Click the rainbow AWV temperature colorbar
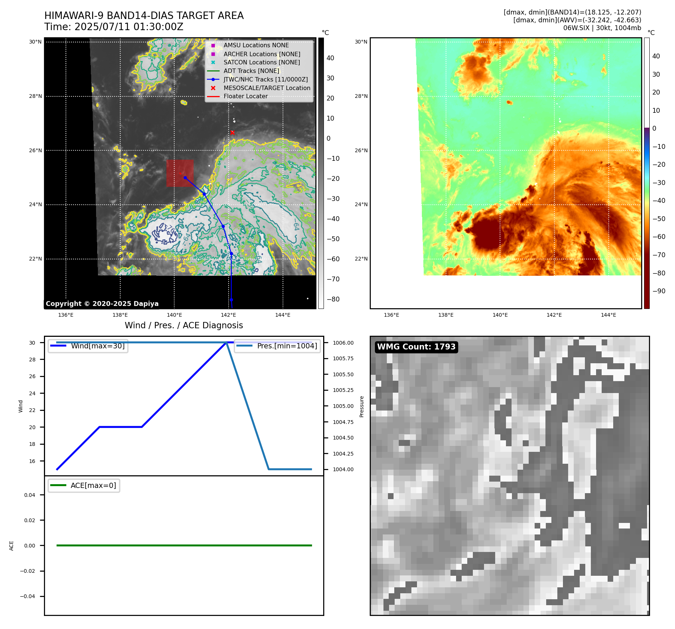Viewport: 675px width, 629px height. pyautogui.click(x=647, y=173)
